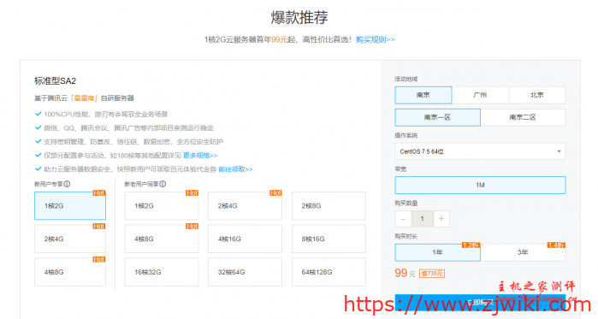Click the 99 元 price text
The image size is (598, 319).
(405, 274)
